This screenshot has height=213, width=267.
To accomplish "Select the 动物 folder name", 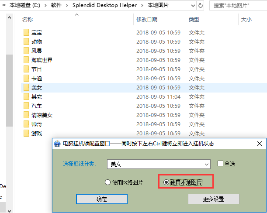I will [37, 41].
